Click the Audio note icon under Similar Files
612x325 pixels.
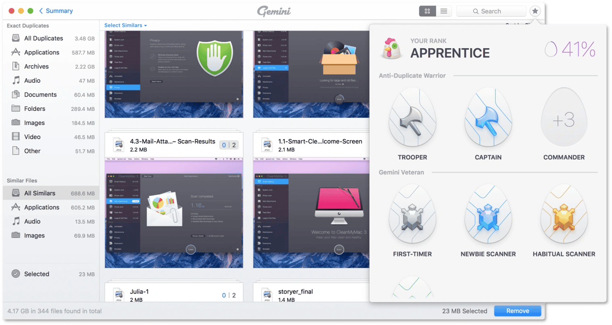pyautogui.click(x=16, y=221)
